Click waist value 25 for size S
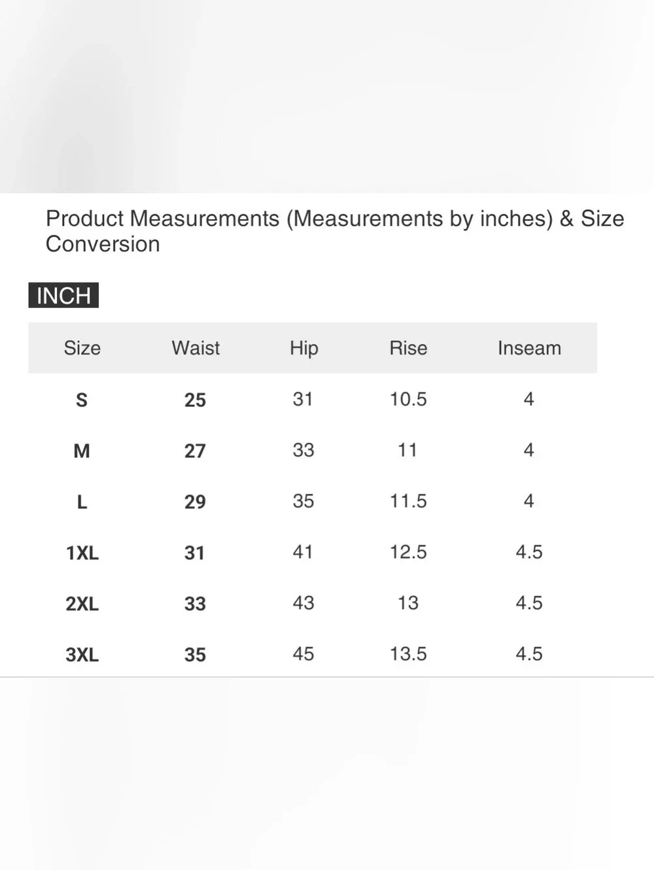 tap(195, 400)
